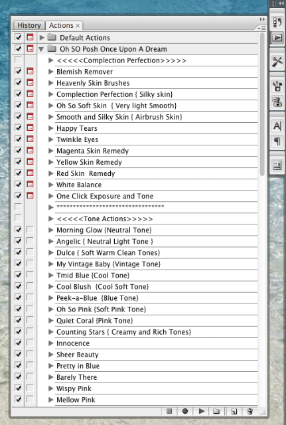The width and height of the screenshot is (286, 425).
Task: Create a new action set folder icon
Action: pos(216,412)
